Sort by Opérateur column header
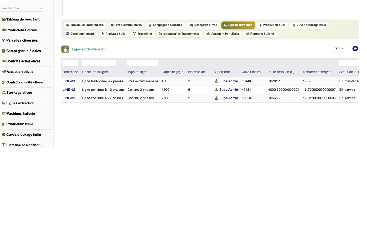367x227 pixels. 222,72
